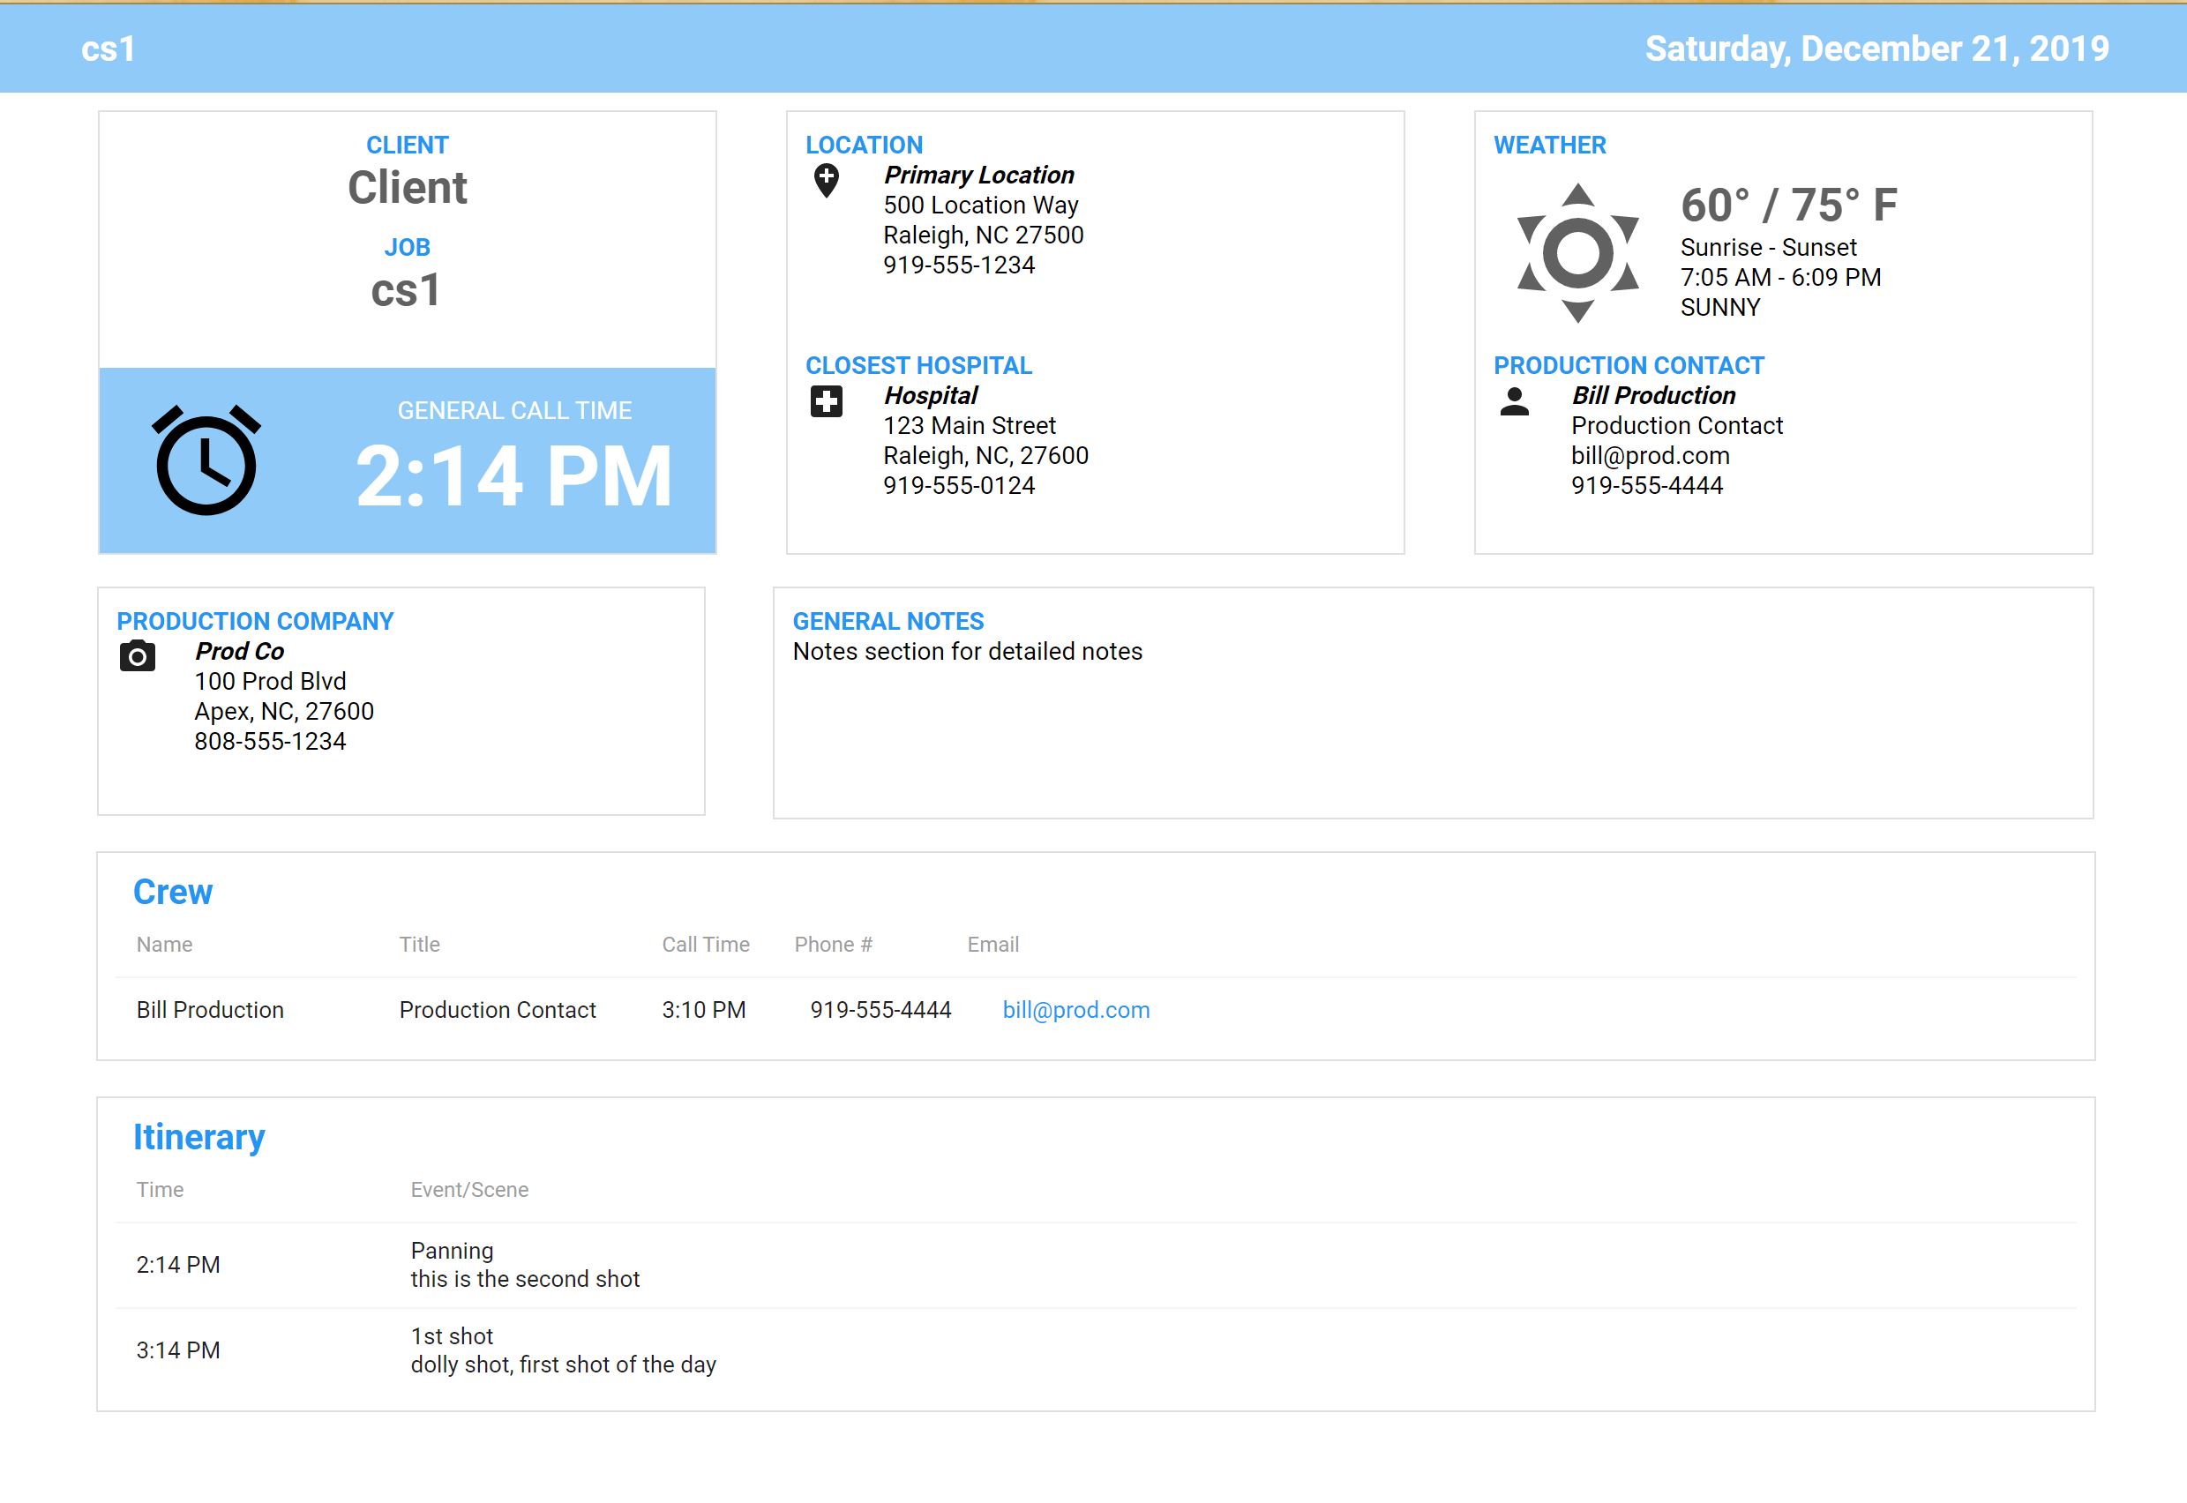This screenshot has height=1503, width=2187.
Task: Click the LOCATION heading
Action: coord(864,145)
